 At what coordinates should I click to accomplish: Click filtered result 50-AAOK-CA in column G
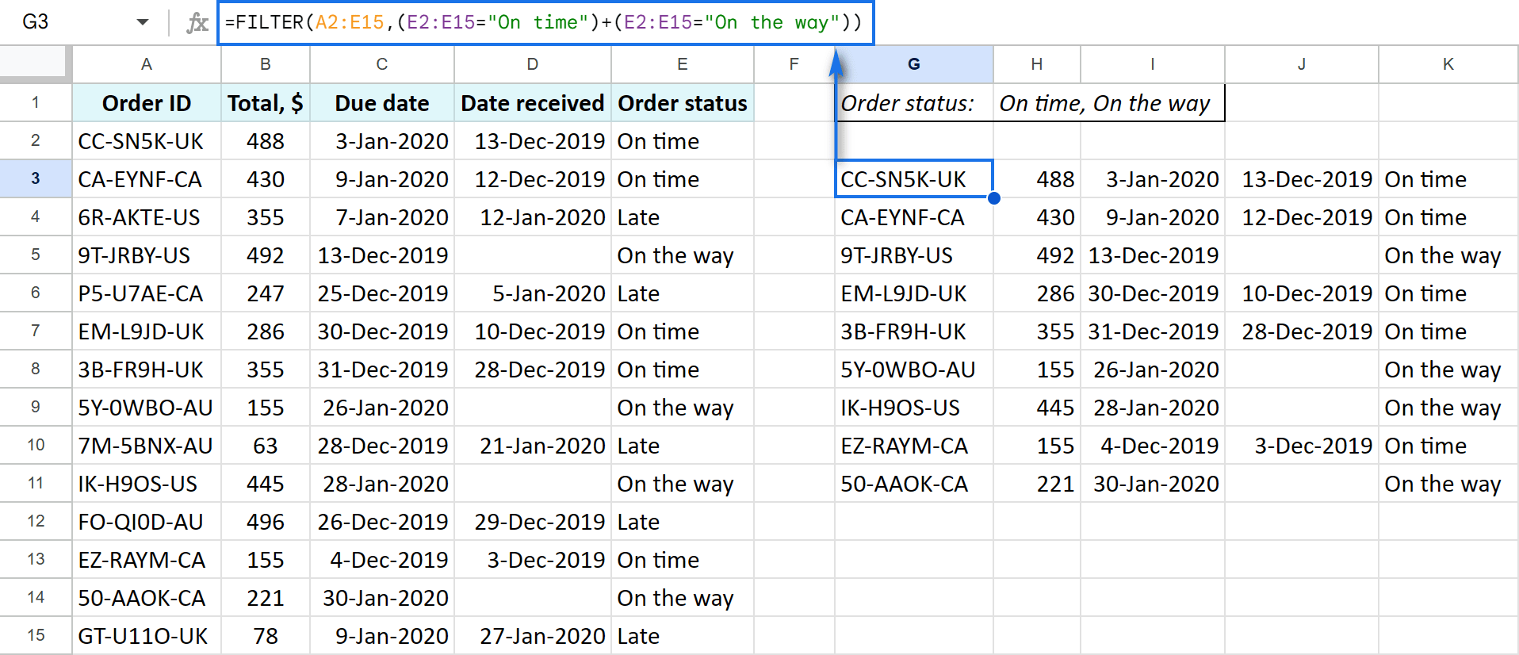[x=913, y=484]
